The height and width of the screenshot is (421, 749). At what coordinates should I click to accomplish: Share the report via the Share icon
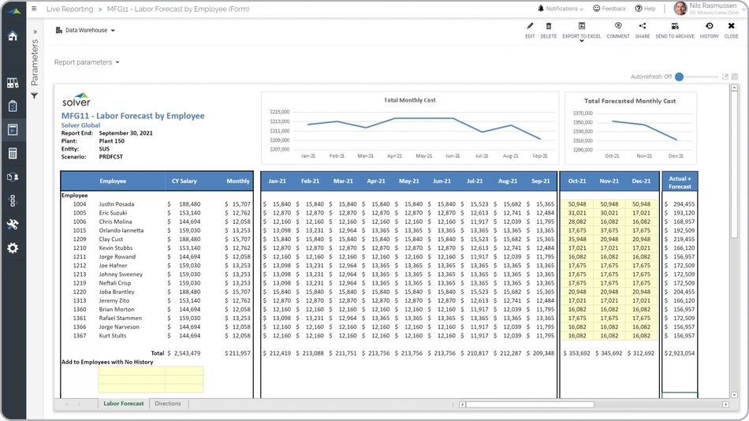643,30
